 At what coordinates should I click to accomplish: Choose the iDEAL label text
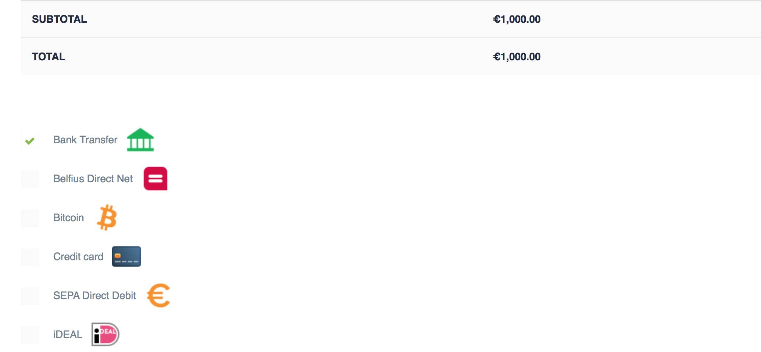68,335
